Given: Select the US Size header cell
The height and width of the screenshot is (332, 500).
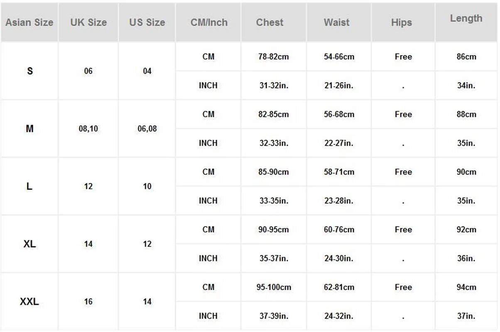Looking at the screenshot, I should click(147, 22).
